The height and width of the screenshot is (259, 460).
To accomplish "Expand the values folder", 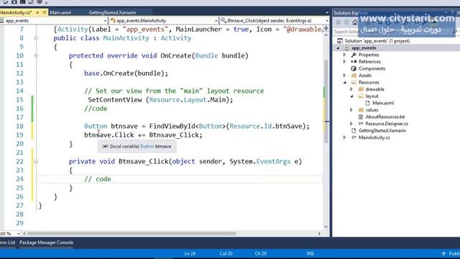I will [x=351, y=110].
